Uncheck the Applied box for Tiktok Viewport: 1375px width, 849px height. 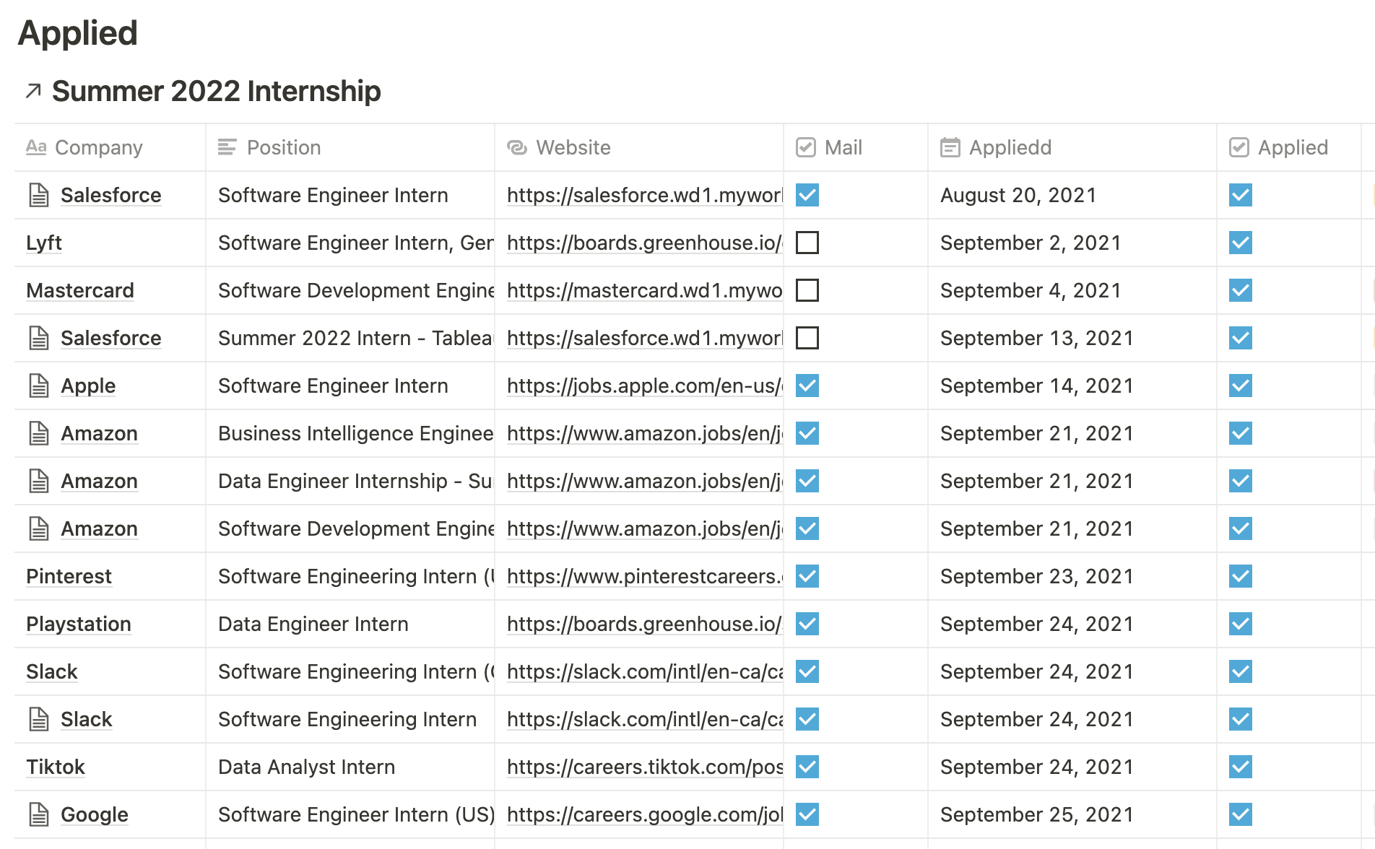pos(1241,767)
